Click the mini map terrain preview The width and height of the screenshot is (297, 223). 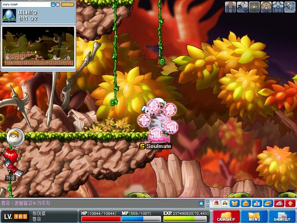pyautogui.click(x=38, y=46)
